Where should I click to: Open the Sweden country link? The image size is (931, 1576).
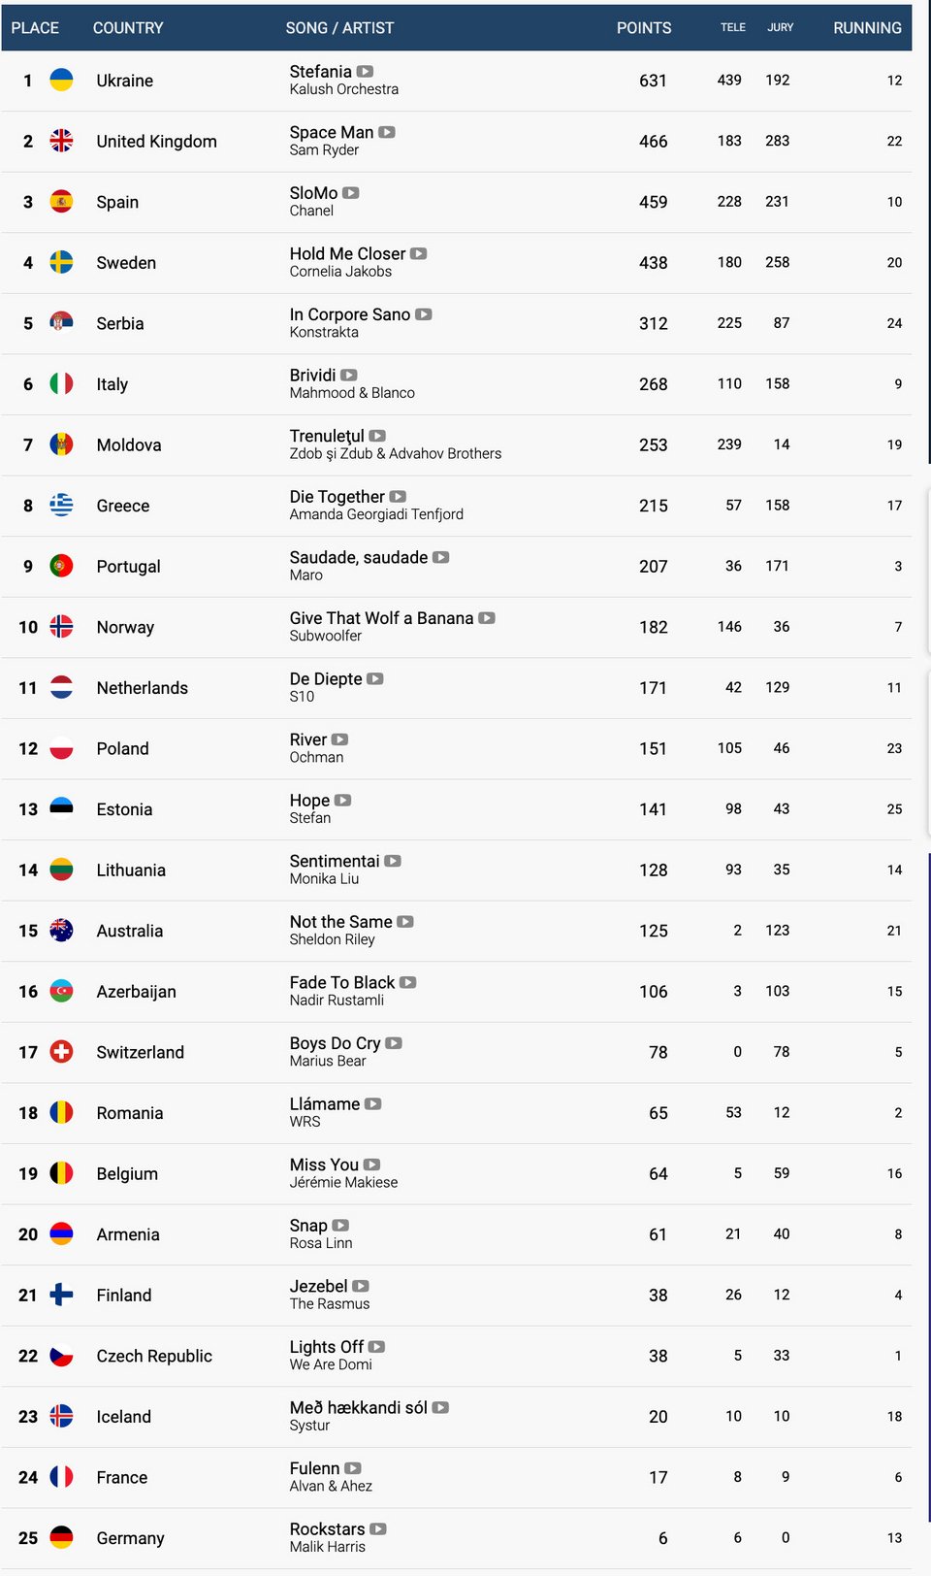click(x=126, y=263)
